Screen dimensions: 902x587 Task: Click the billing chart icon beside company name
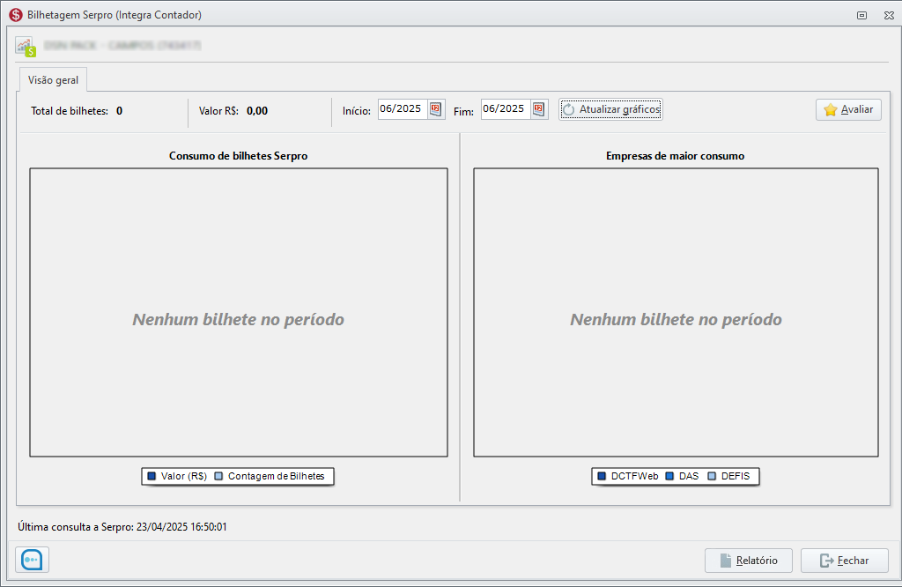(26, 47)
